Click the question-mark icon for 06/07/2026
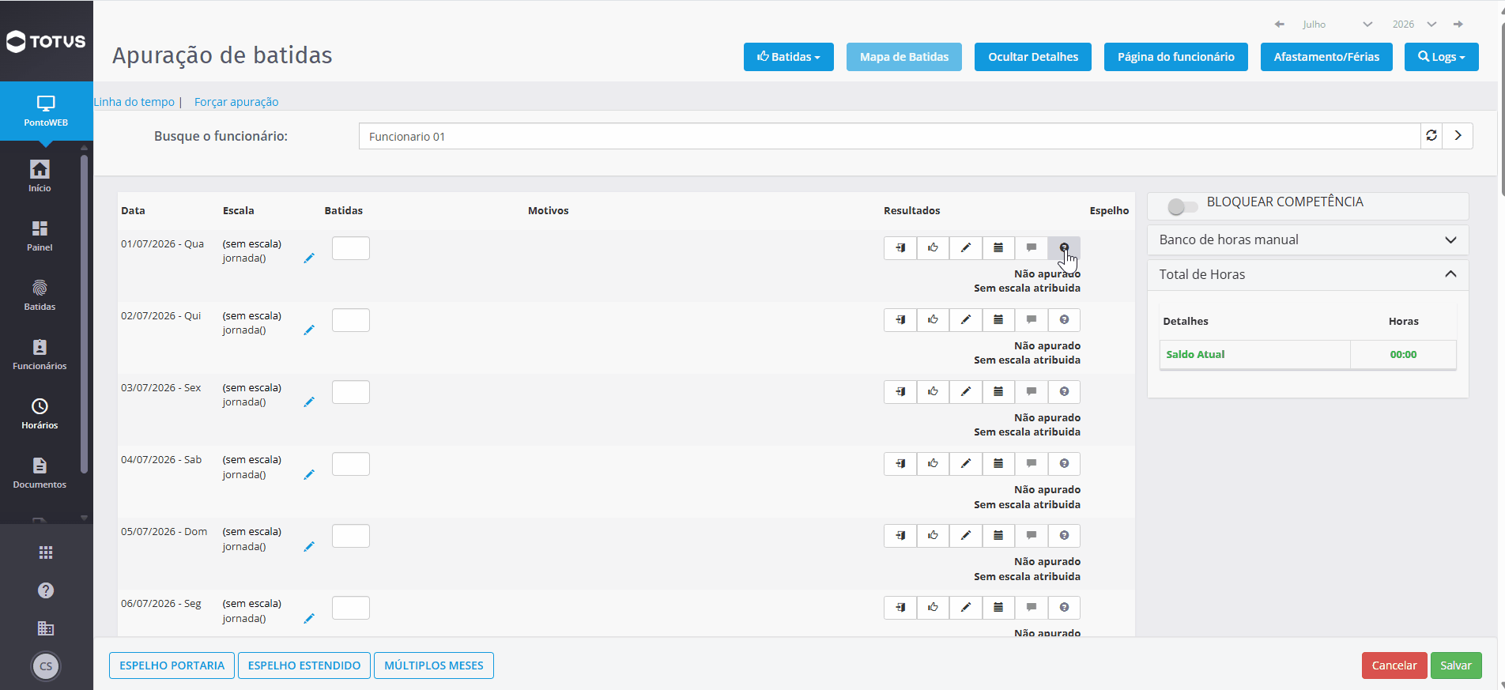The width and height of the screenshot is (1505, 690). 1064,608
